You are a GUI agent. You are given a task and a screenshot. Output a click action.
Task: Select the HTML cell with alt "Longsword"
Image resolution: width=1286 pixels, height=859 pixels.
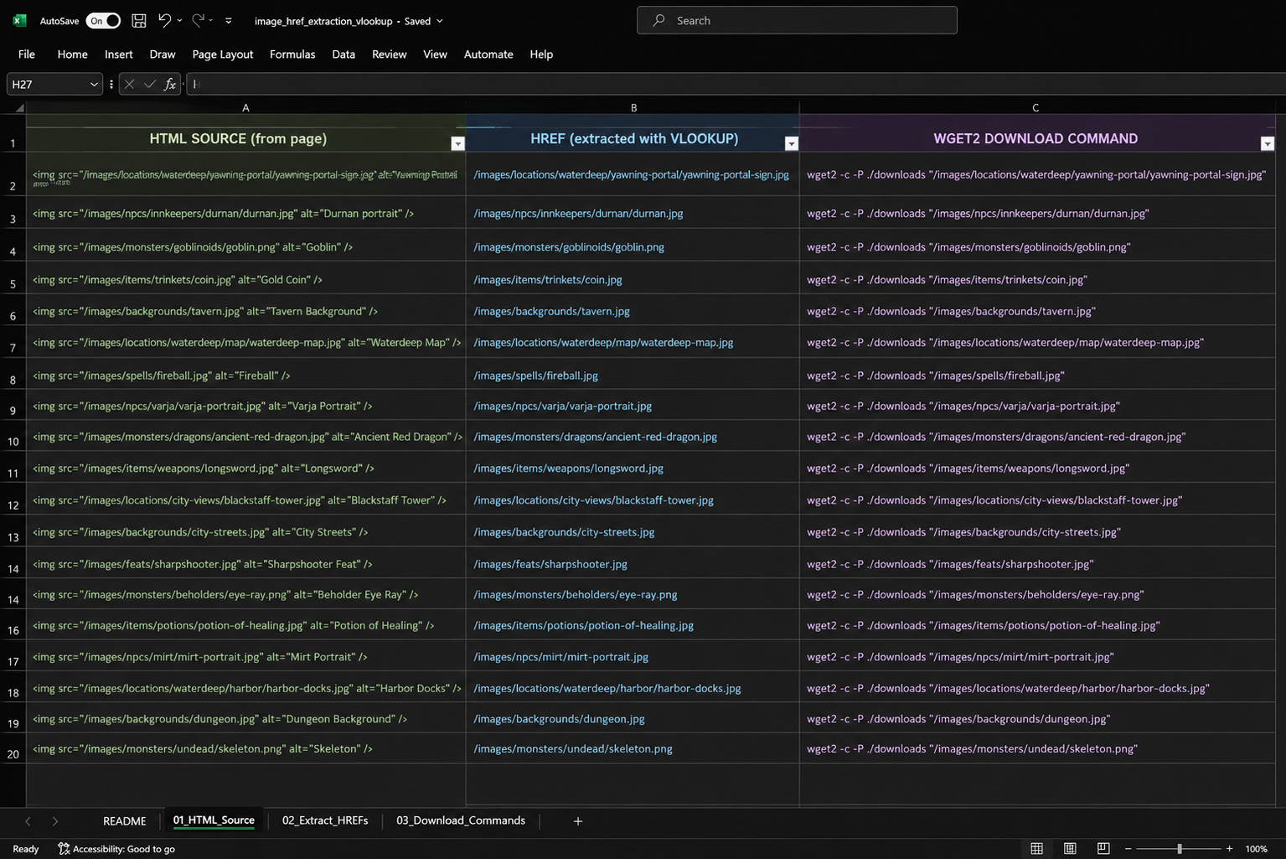coord(245,468)
